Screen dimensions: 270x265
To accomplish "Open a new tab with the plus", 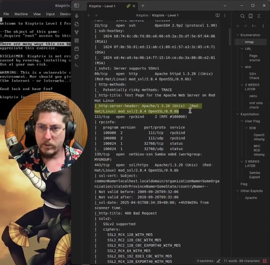I will tap(143, 6).
